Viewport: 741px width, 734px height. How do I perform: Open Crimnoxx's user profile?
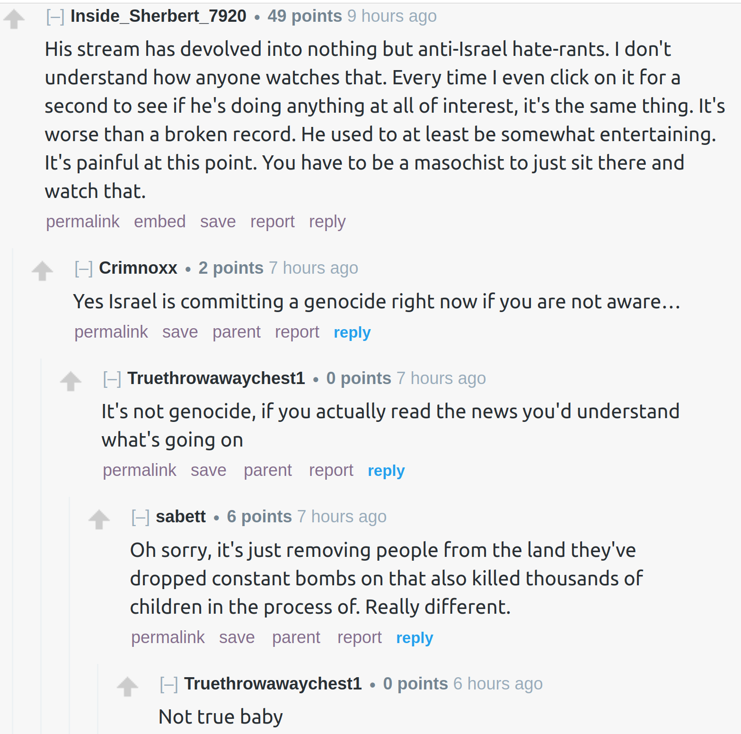point(138,268)
